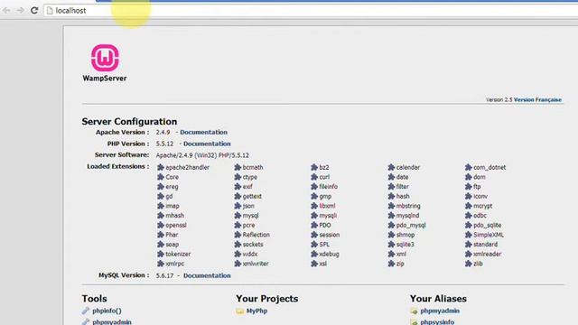578x325 pixels.
Task: Click the hash extension text
Action: coord(403,197)
